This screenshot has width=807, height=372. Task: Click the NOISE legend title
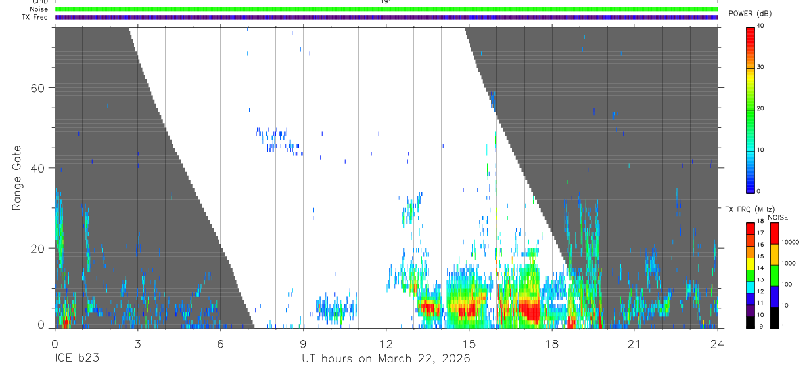778,217
